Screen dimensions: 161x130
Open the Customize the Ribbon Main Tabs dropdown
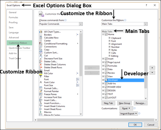(146, 24)
